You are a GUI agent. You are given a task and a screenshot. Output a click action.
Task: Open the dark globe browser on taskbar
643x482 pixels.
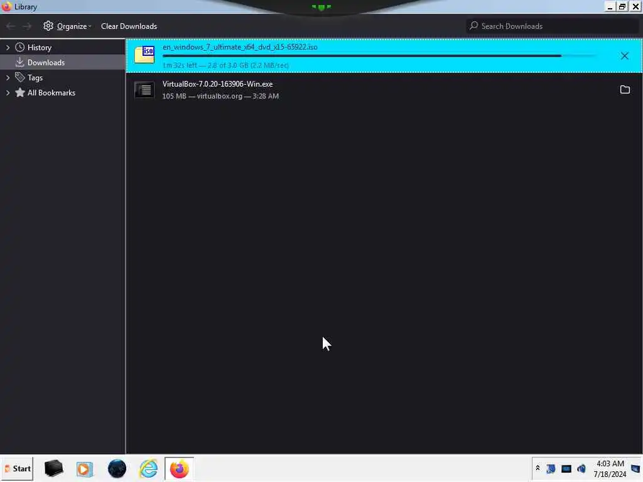pos(117,468)
